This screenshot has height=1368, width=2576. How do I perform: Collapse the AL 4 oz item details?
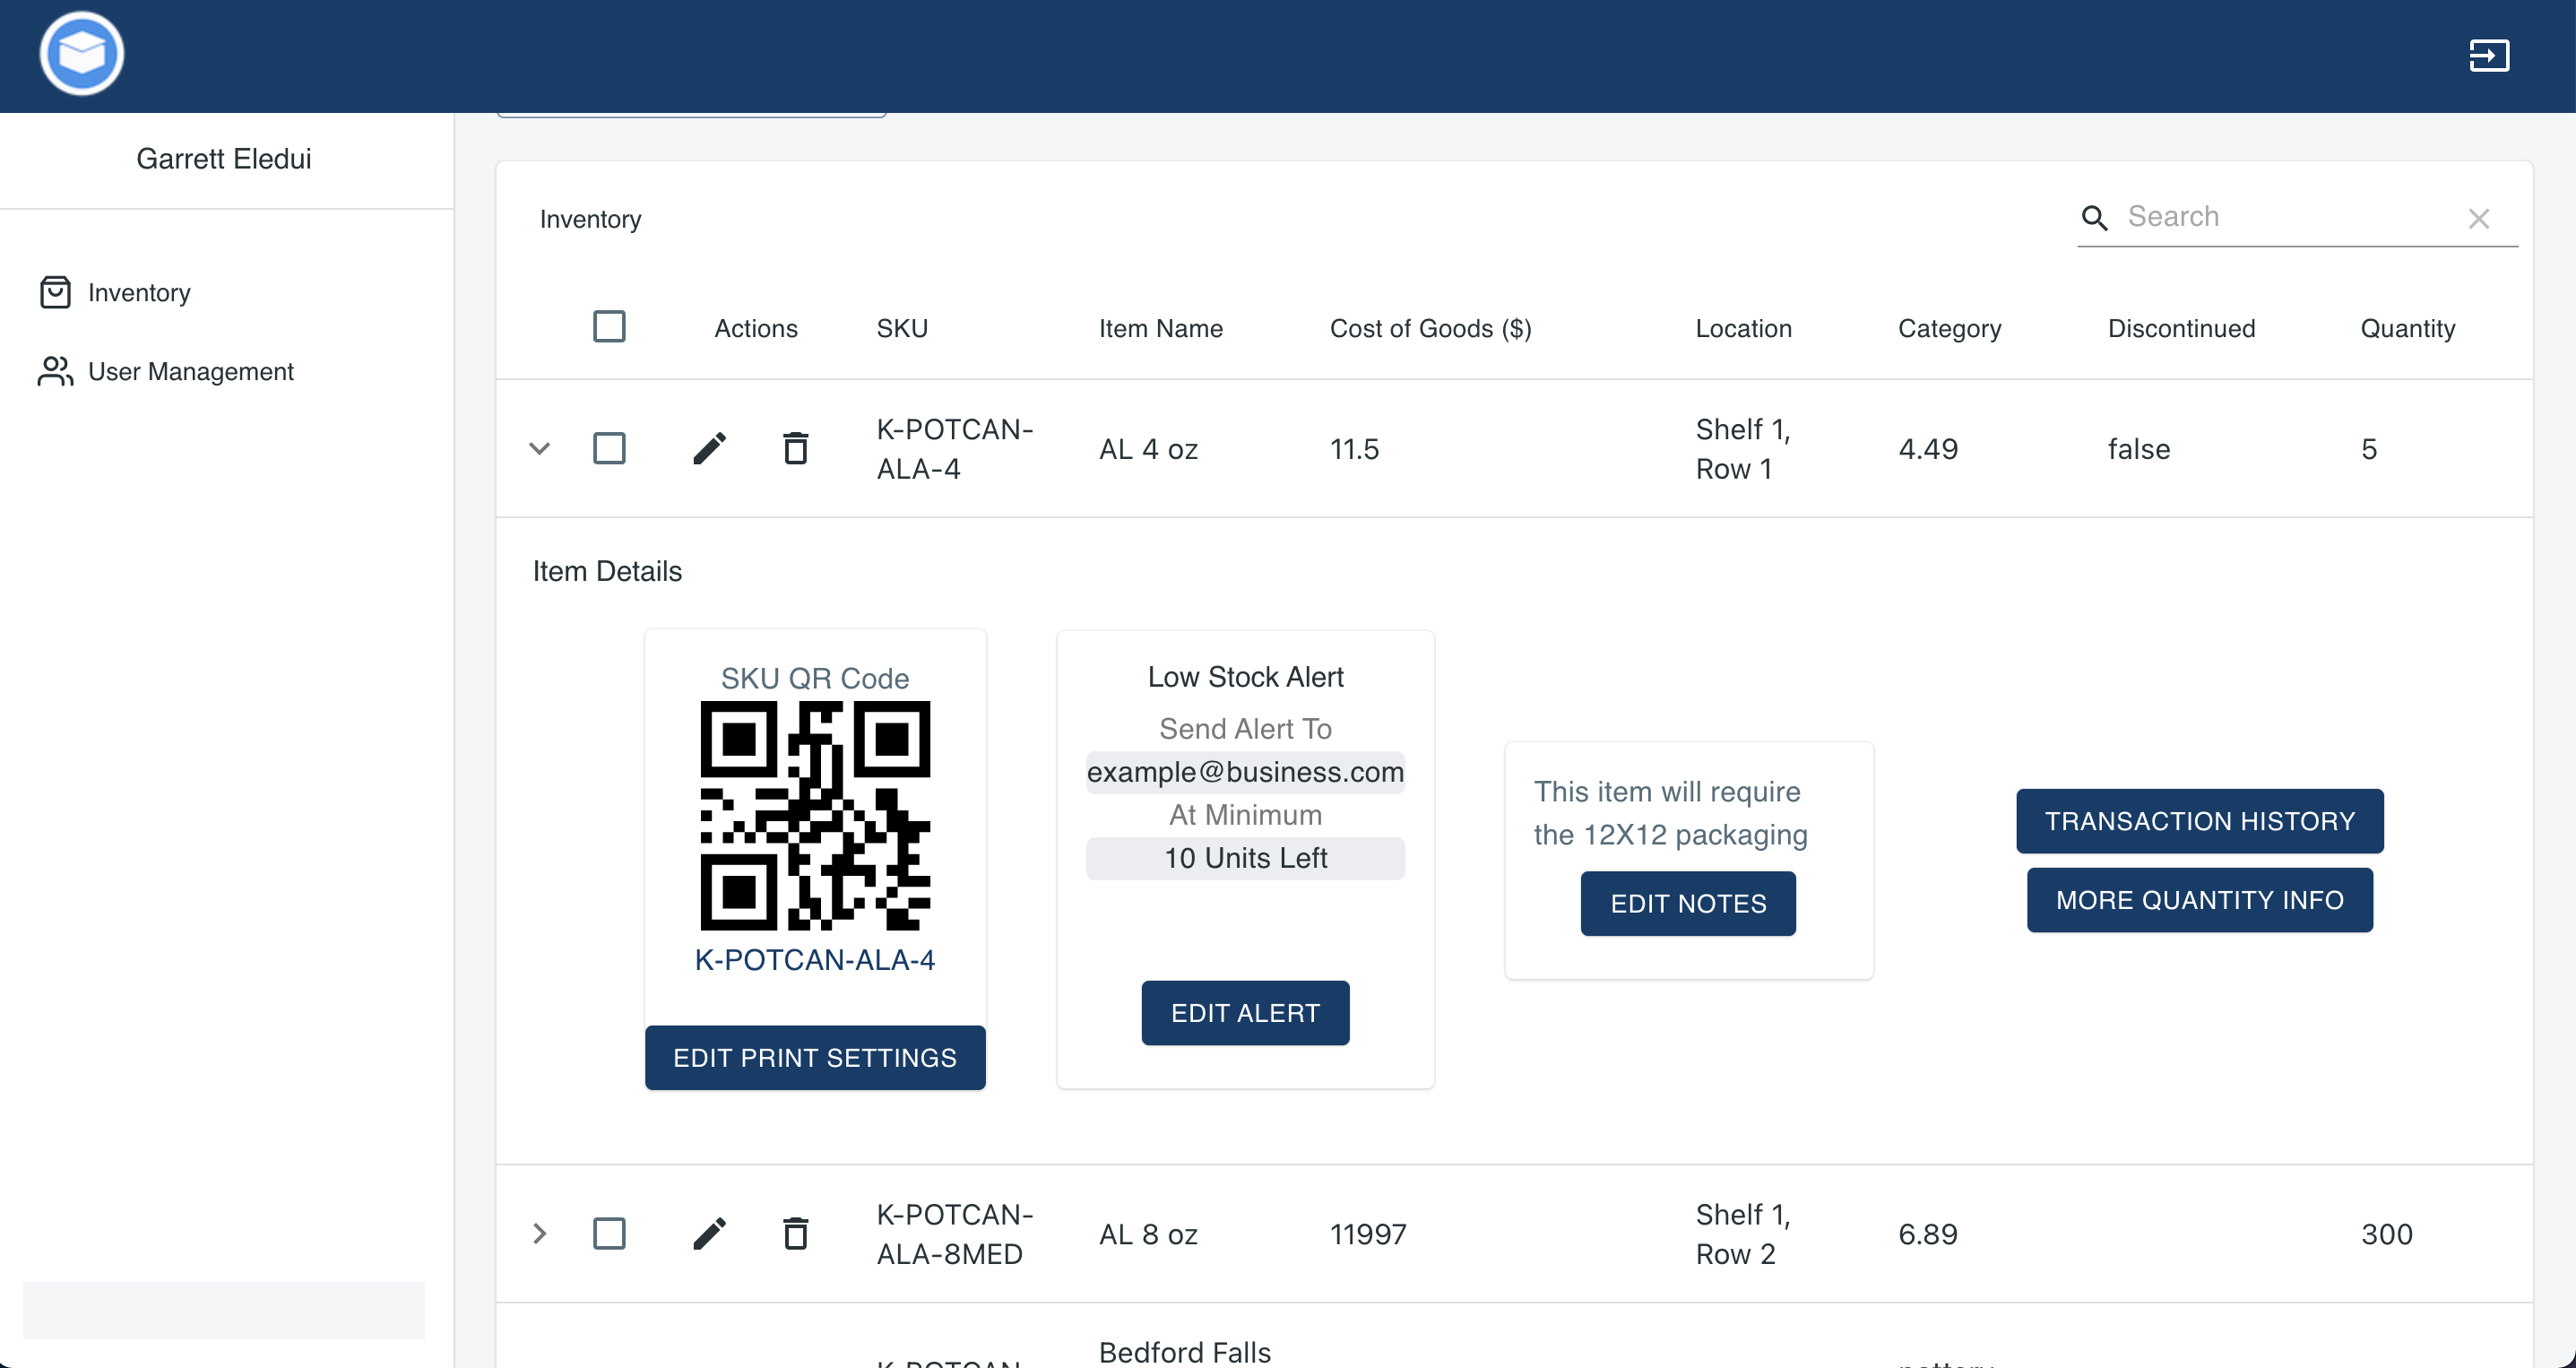click(x=540, y=448)
